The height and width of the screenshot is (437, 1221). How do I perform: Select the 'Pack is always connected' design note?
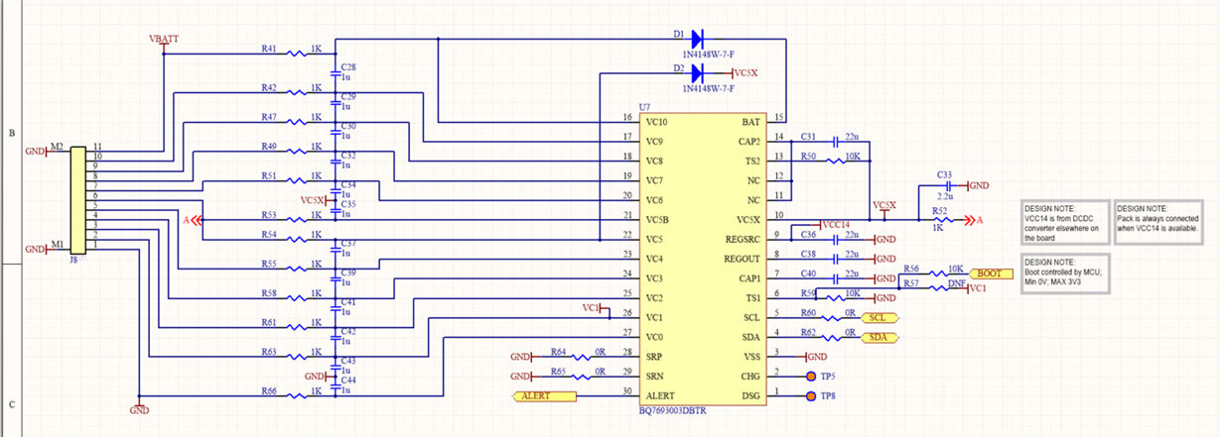[1158, 223]
